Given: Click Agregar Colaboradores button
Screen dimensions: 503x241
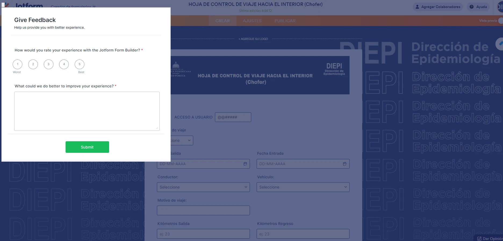Looking at the screenshot, I should click(x=438, y=7).
